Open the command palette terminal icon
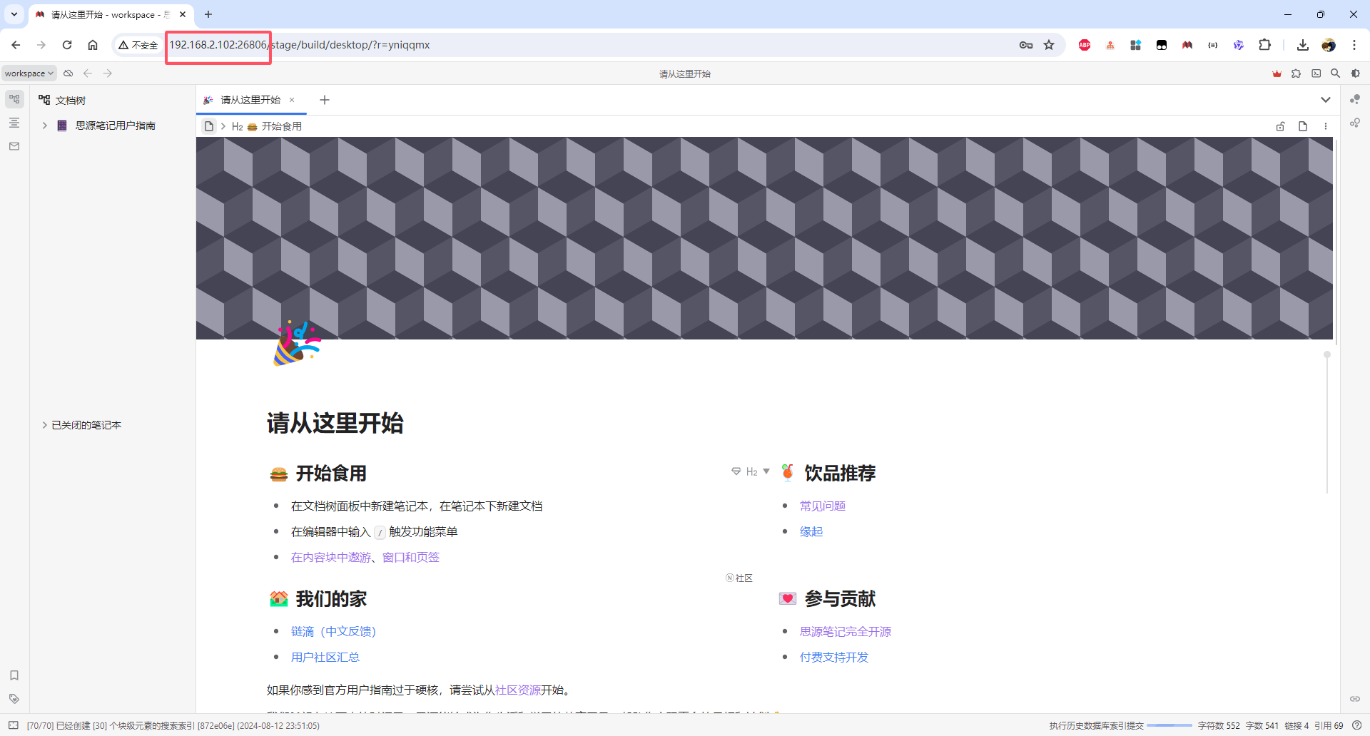This screenshot has height=736, width=1370. pyautogui.click(x=1316, y=73)
